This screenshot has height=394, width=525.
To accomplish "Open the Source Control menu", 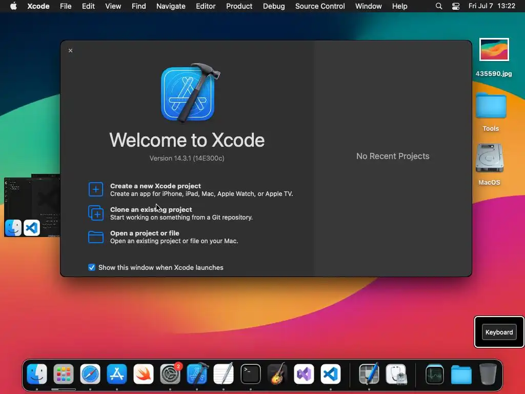I will pos(320,6).
